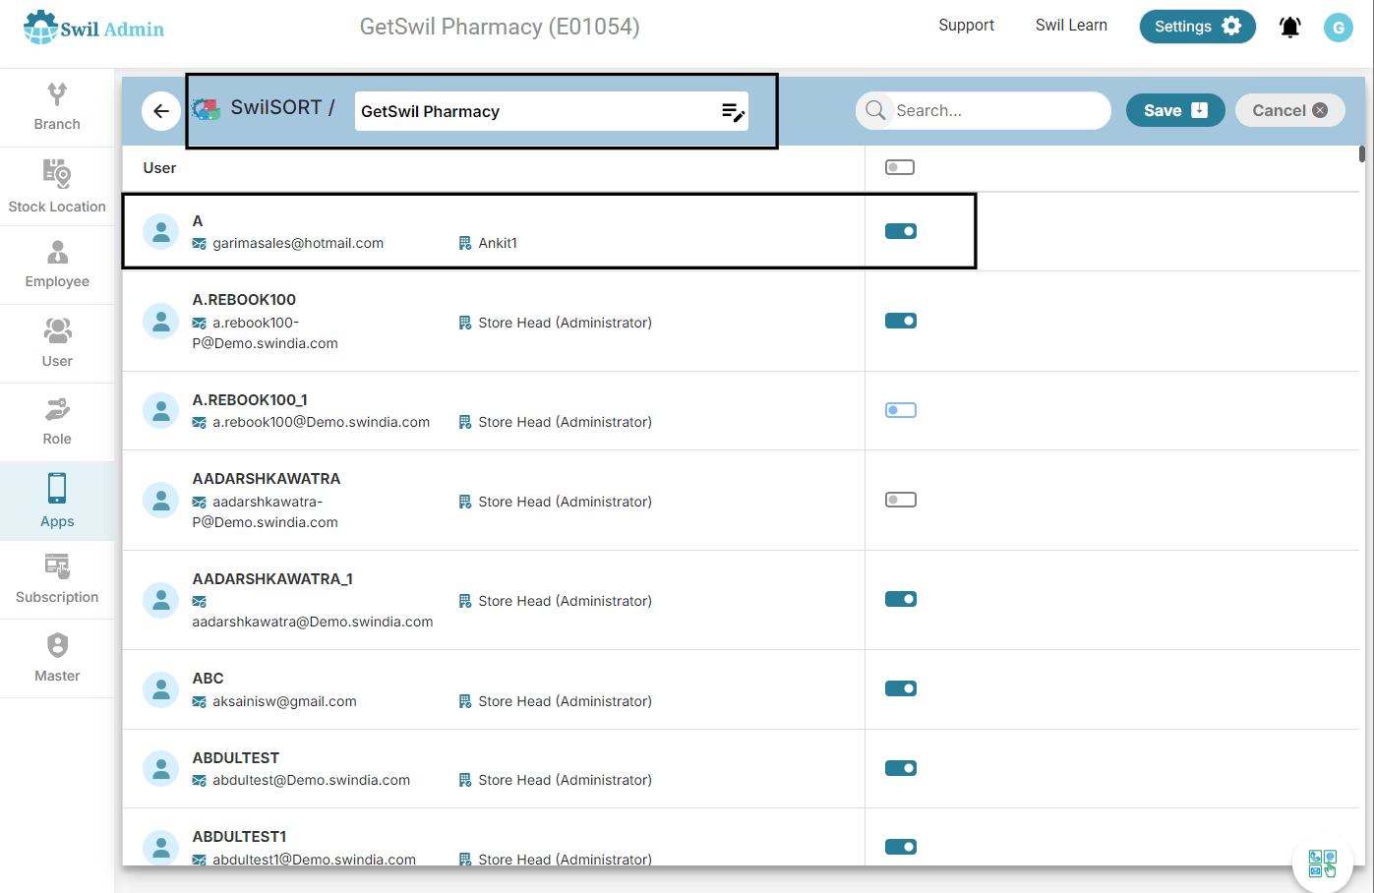Viewport: 1374px width, 893px height.
Task: Toggle access switch for ABC
Action: 900,688
